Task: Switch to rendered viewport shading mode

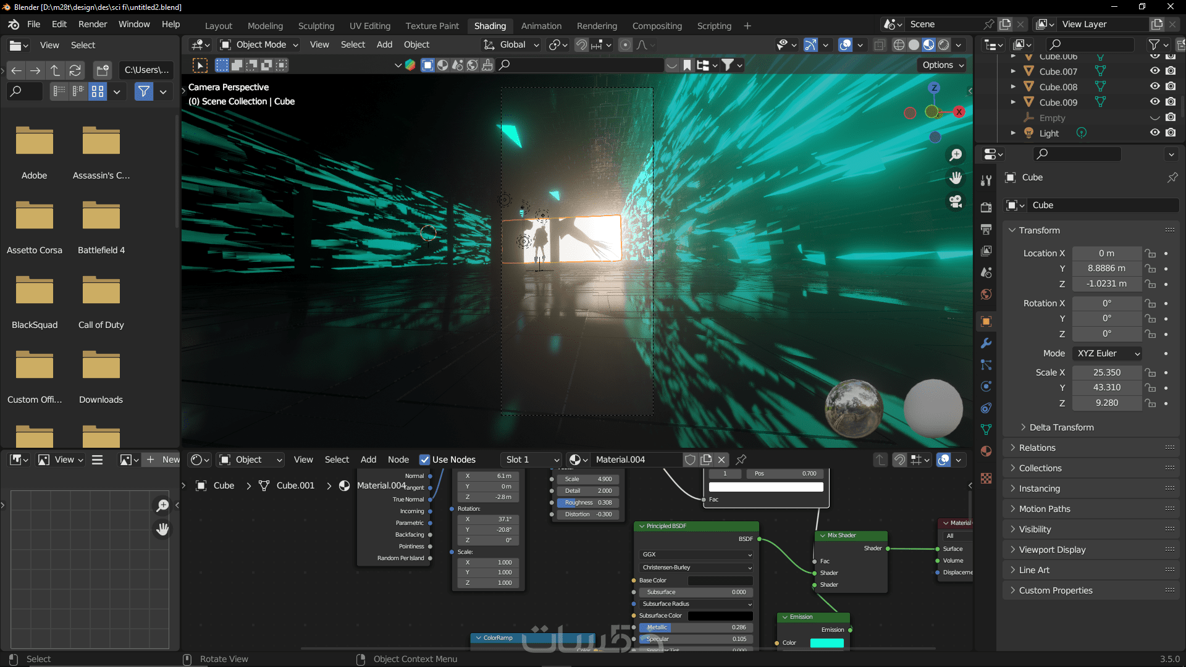Action: 944,45
